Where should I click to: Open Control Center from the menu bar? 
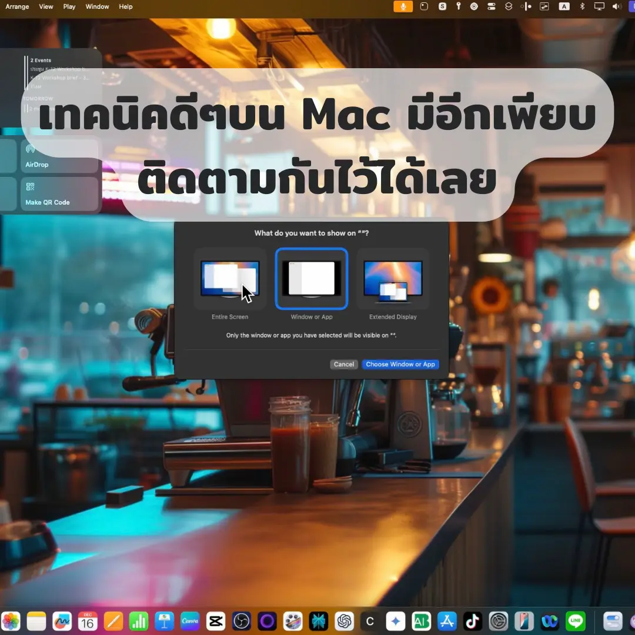492,6
